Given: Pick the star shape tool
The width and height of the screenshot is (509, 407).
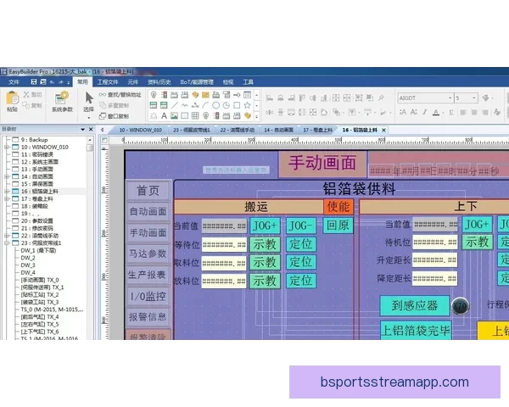Looking at the screenshot, I should pyautogui.click(x=248, y=105).
